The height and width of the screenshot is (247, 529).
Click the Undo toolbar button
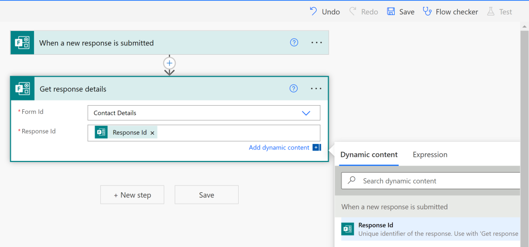point(324,12)
